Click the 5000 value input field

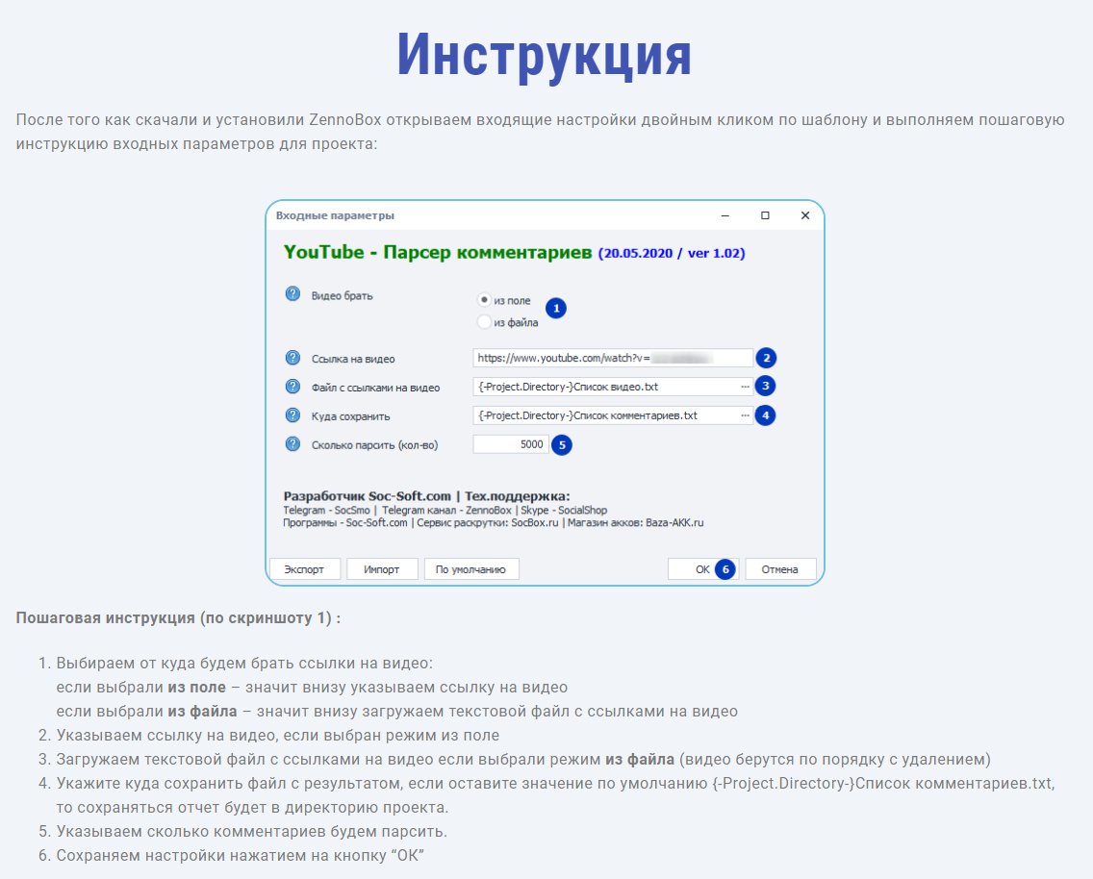pos(510,444)
